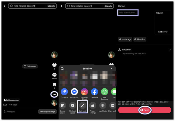Save the edited post

[145, 110]
